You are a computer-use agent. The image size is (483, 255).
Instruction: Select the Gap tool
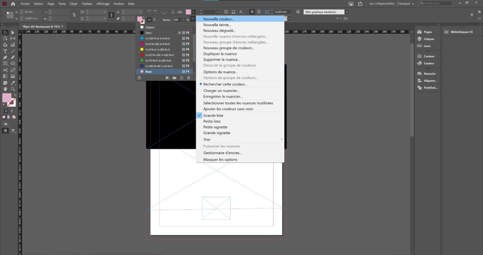[x=13, y=39]
